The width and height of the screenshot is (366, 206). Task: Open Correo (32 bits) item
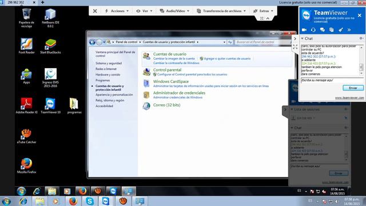[x=166, y=105]
